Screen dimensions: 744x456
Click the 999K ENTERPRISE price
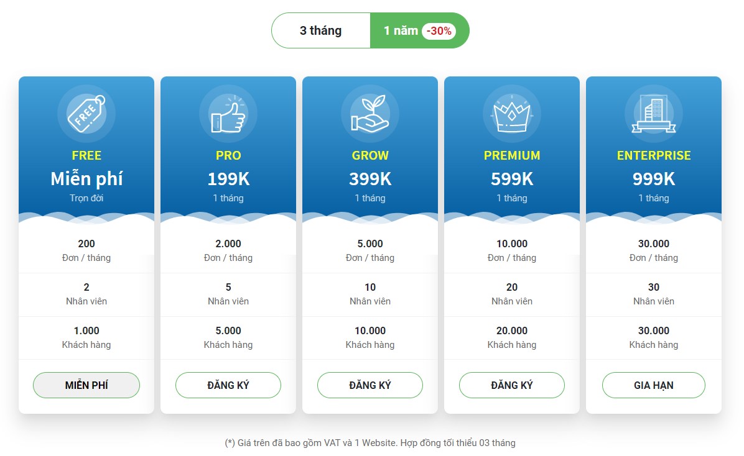pyautogui.click(x=654, y=179)
